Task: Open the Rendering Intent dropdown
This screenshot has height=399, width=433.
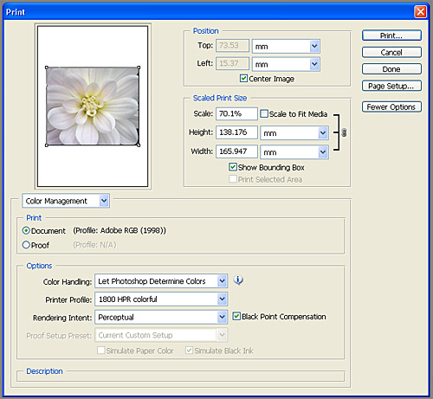Action: tap(161, 318)
